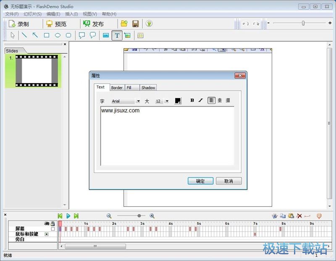The height and width of the screenshot is (261, 336).
Task: Open the 幻灯片(S) menu
Action: 33,14
